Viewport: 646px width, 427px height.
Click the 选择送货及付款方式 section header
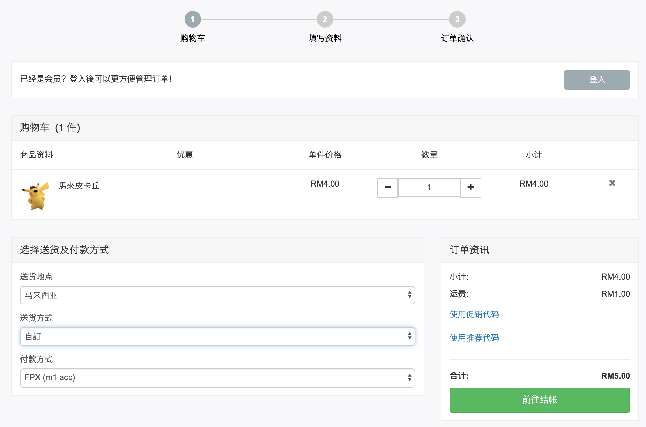tap(64, 250)
